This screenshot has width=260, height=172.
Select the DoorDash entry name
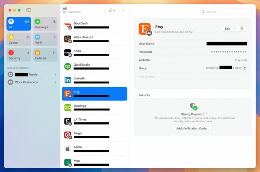coord(81,23)
